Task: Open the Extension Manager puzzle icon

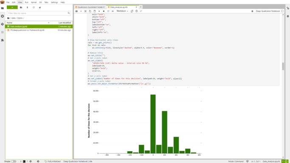Action: click(x=3, y=40)
